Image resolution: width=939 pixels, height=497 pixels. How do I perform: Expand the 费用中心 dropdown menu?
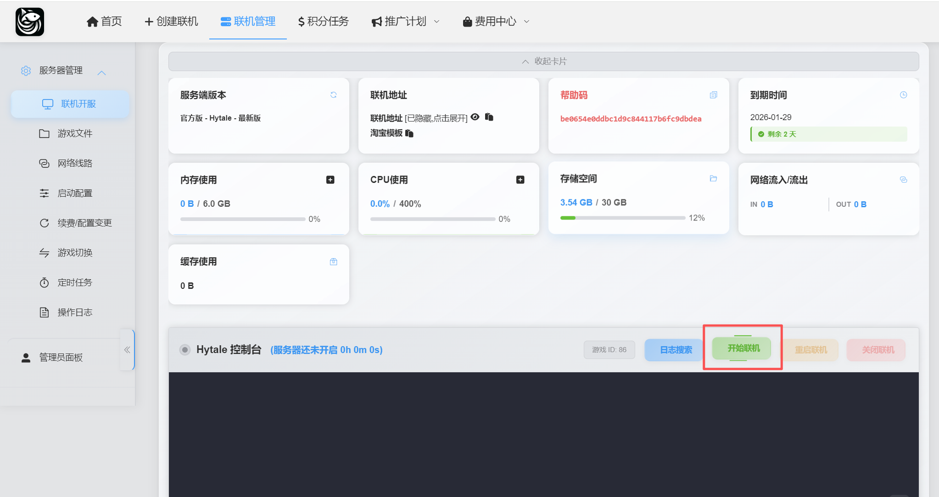(x=496, y=22)
